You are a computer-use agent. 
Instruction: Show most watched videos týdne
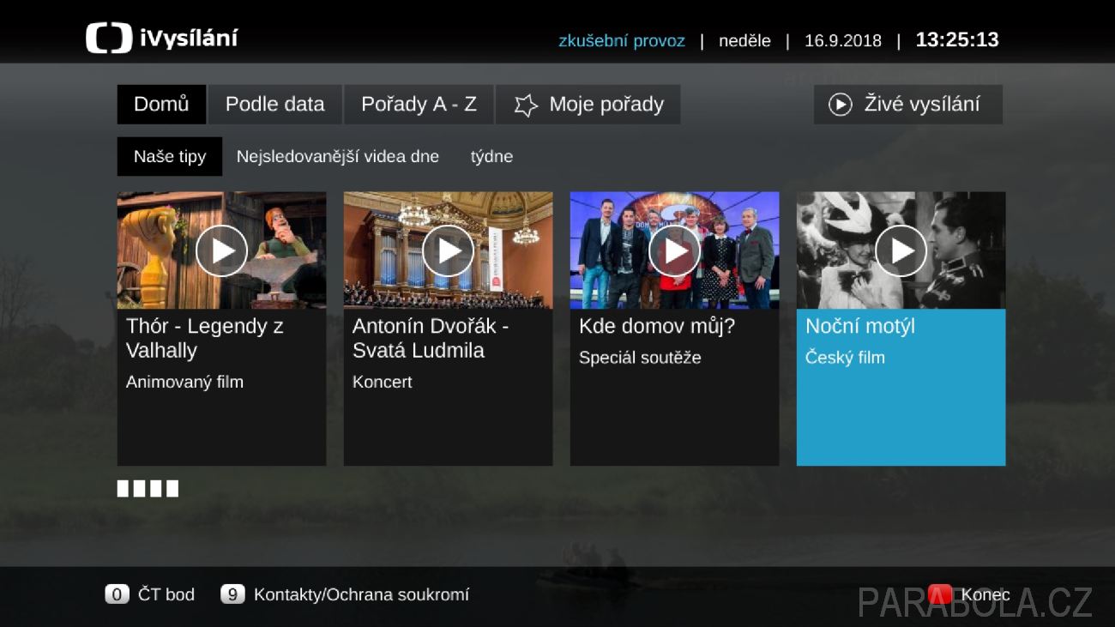491,157
